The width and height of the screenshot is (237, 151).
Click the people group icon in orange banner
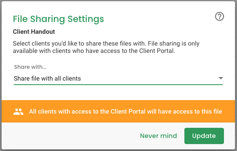point(18,112)
